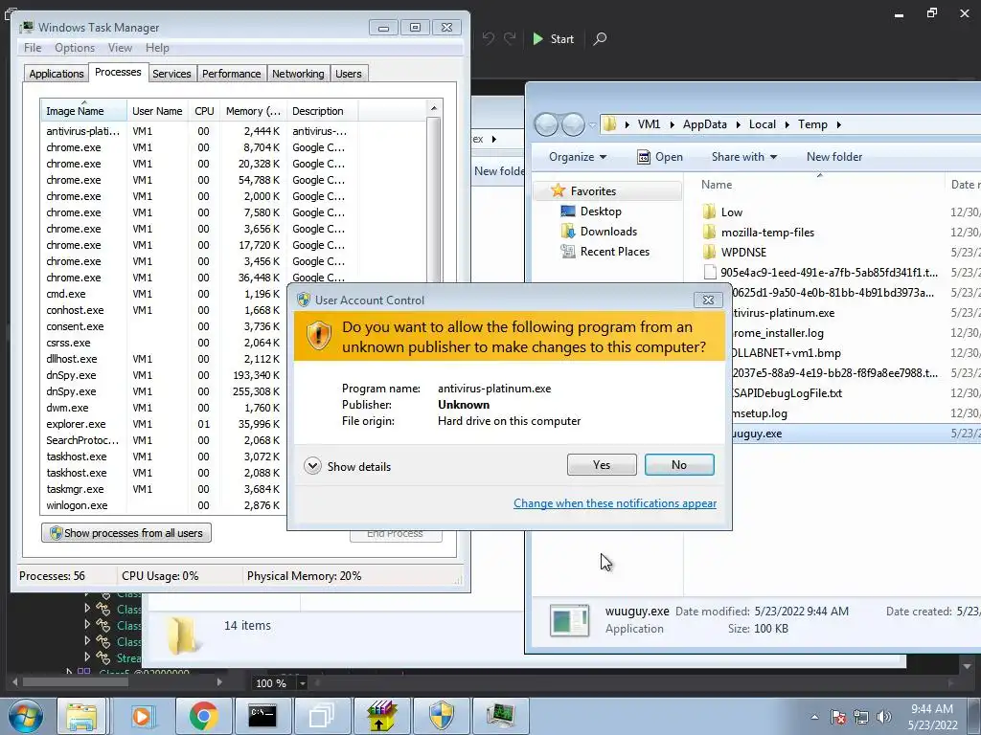Click Explorer forward navigation button
The height and width of the screenshot is (735, 981).
pyautogui.click(x=573, y=124)
